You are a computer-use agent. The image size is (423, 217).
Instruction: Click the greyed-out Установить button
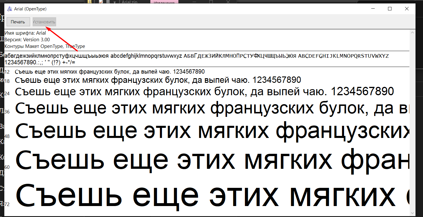pos(44,22)
